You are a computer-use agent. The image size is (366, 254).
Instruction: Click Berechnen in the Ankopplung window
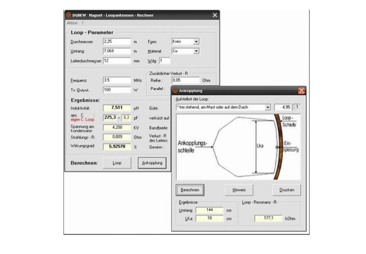[x=190, y=190]
